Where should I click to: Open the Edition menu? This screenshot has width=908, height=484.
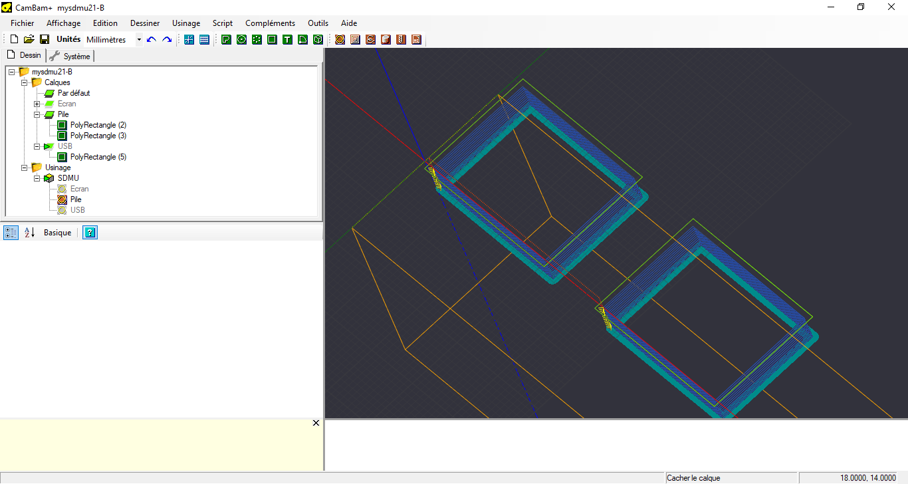106,23
